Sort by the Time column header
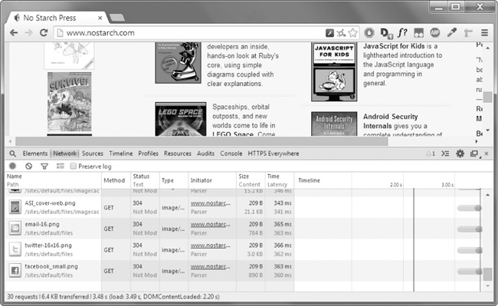Image resolution: width=498 pixels, height=306 pixels. point(280,180)
